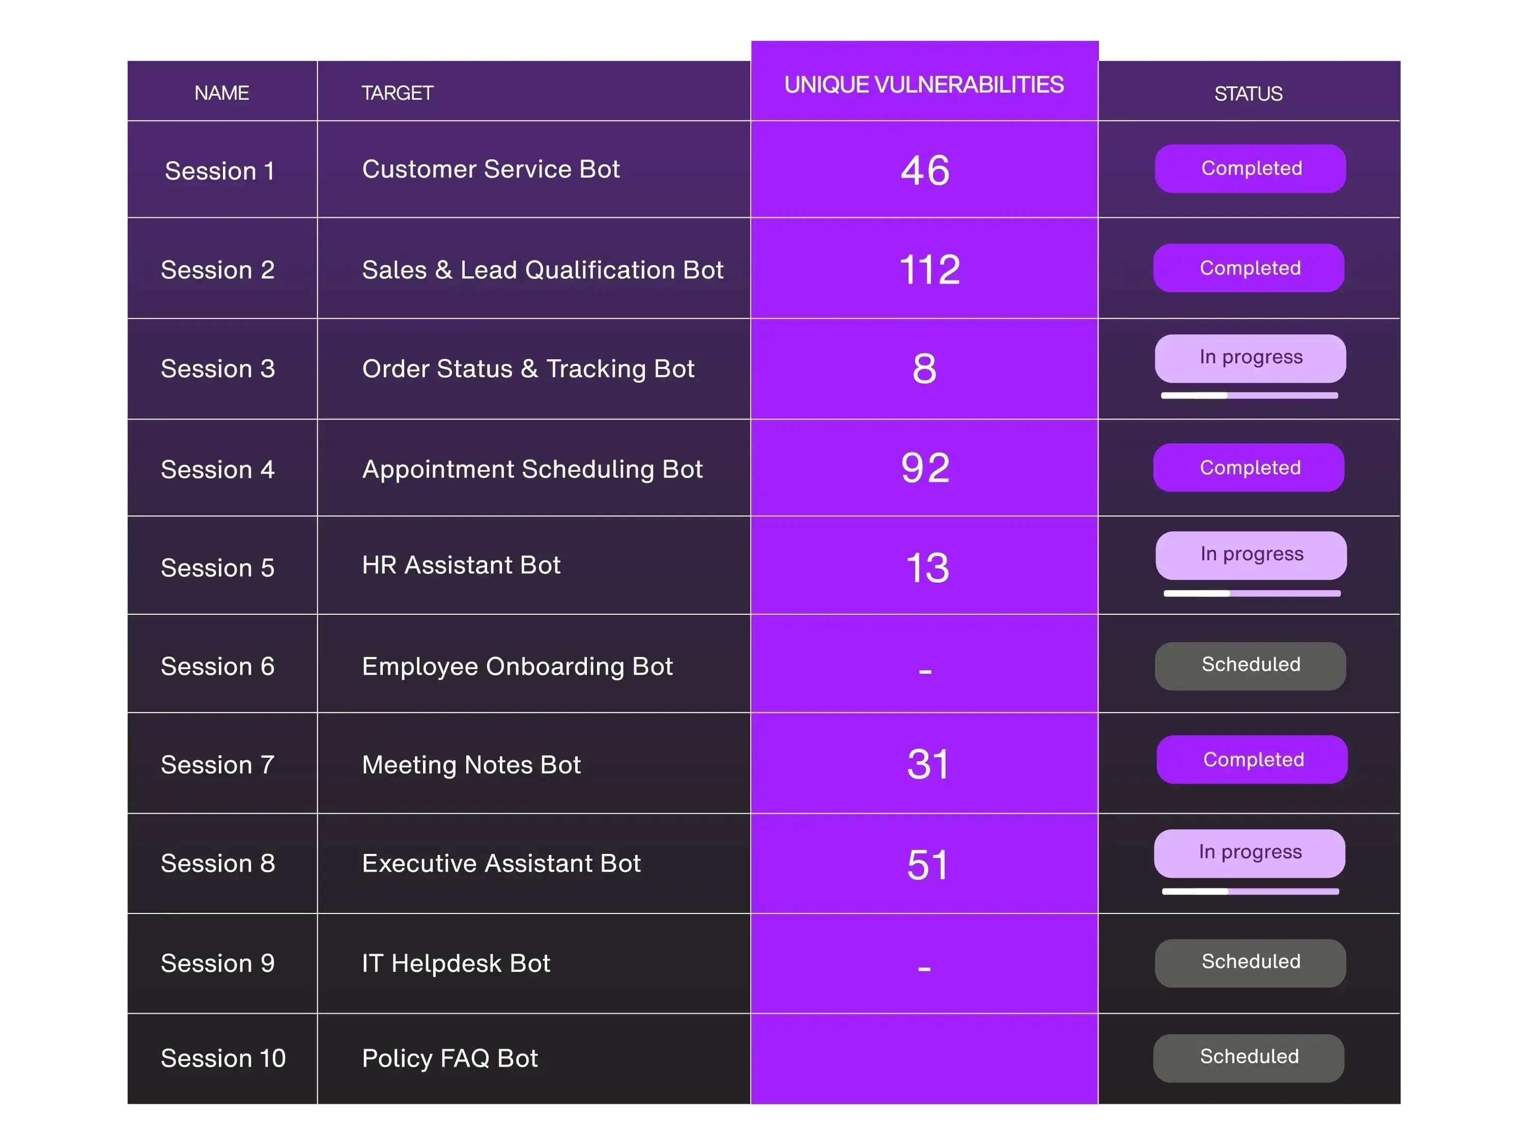Click the STATUS column header

pyautogui.click(x=1248, y=93)
